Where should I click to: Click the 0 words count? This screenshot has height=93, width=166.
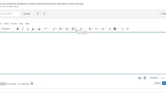click(x=154, y=78)
